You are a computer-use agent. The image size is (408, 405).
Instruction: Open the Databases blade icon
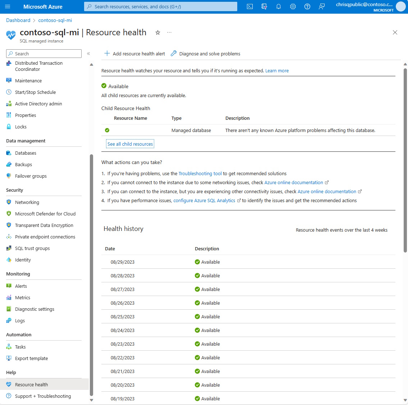(9, 153)
